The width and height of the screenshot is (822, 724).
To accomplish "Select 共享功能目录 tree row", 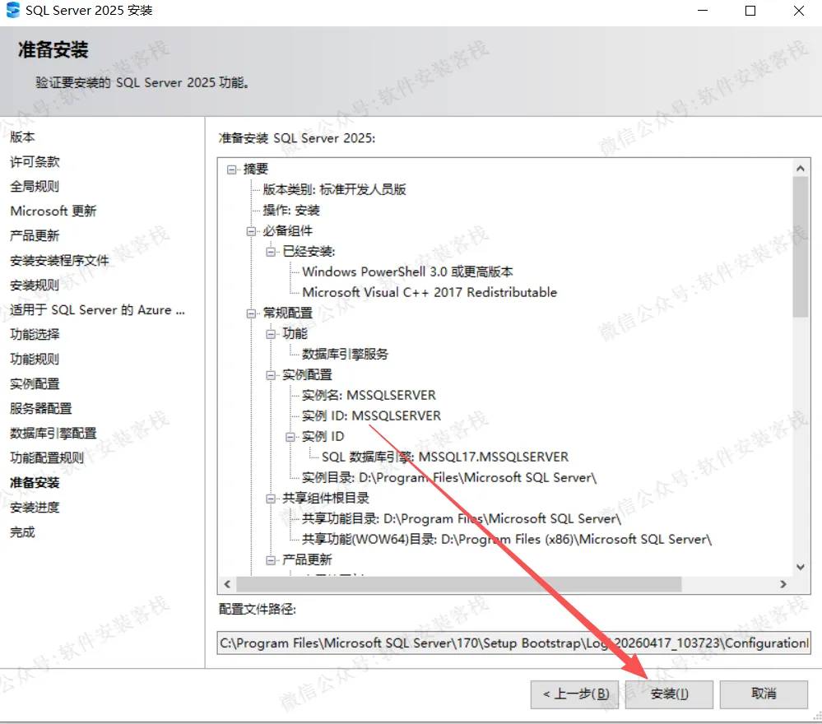I will (x=462, y=519).
